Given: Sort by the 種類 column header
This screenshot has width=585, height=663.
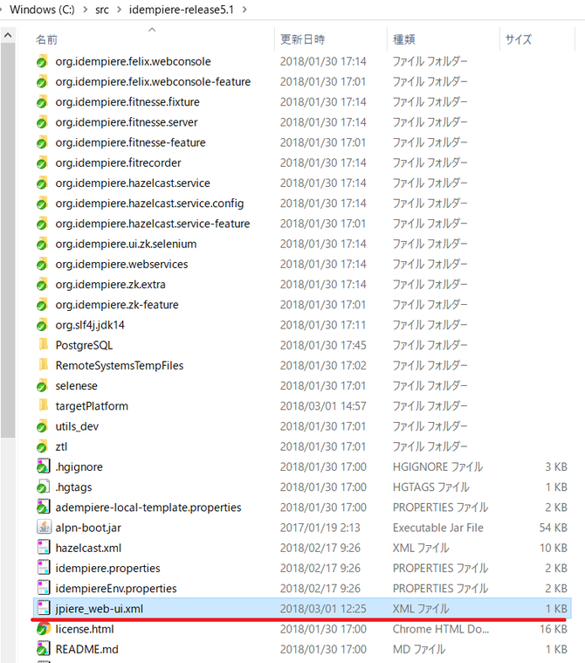Looking at the screenshot, I should [x=404, y=39].
